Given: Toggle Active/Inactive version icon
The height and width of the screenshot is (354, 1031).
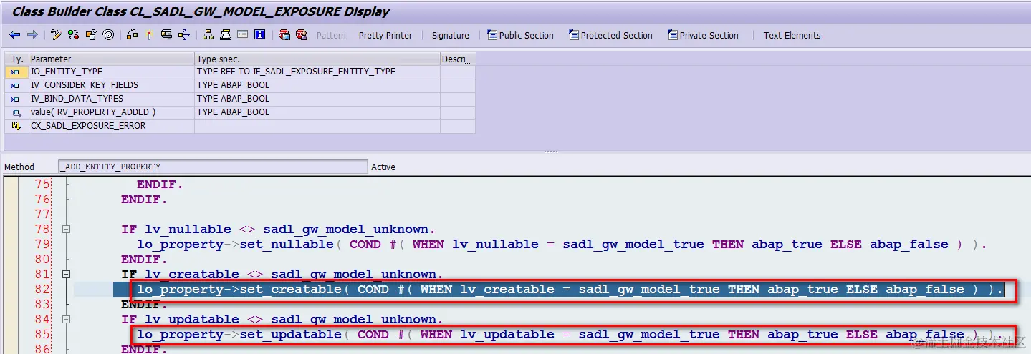Looking at the screenshot, I should click(x=74, y=35).
